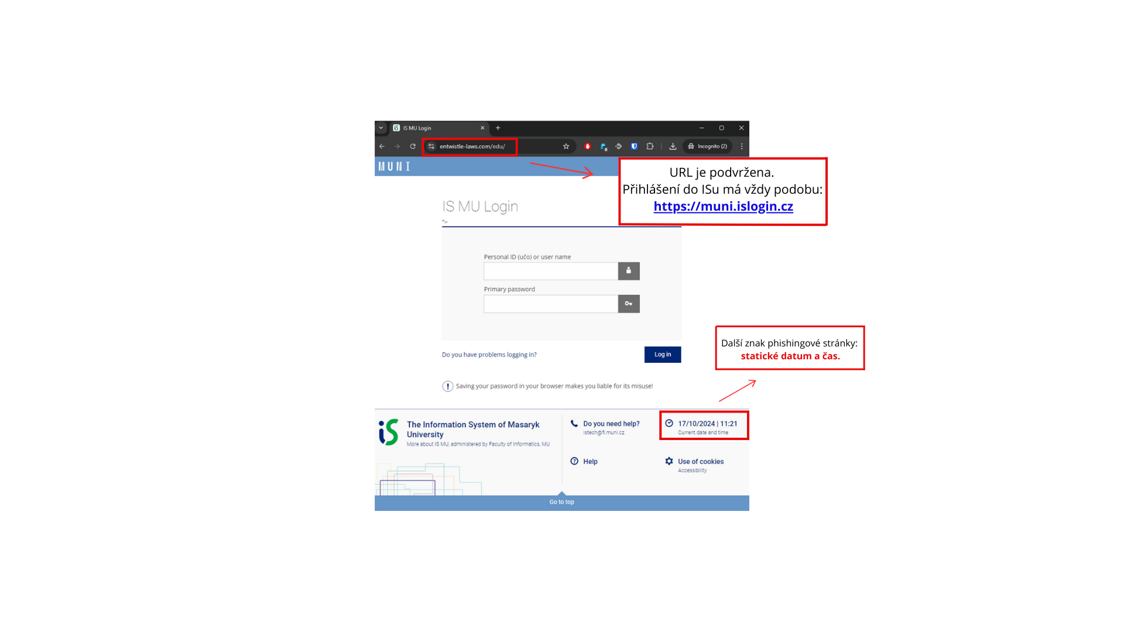1124x632 pixels.
Task: Open the Help link in the footer
Action: pos(590,462)
